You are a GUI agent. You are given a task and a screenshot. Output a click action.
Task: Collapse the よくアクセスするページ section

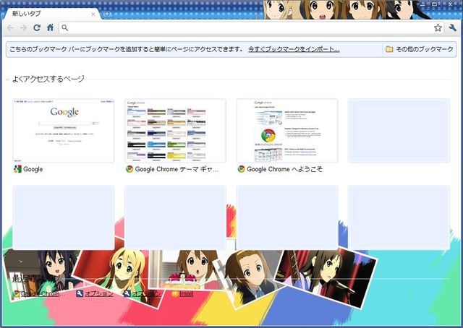[x=7, y=79]
